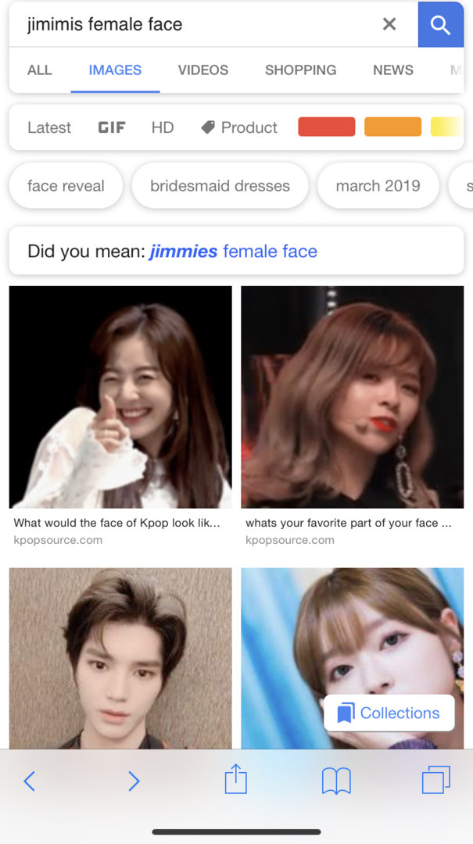Tap the 'bridesmaid dresses' suggestion chip
The image size is (473, 844).
[220, 186]
